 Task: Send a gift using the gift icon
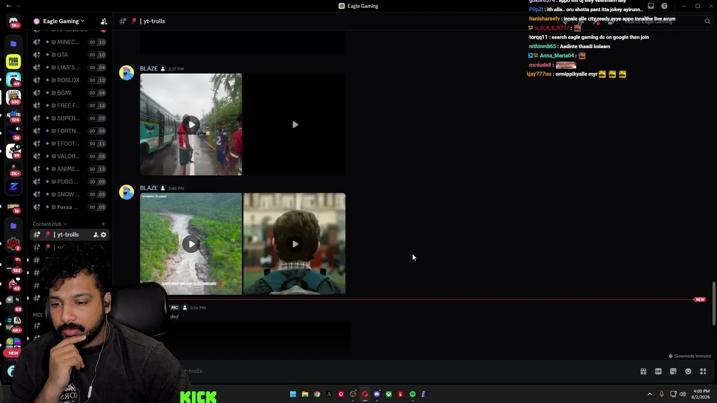(643, 371)
